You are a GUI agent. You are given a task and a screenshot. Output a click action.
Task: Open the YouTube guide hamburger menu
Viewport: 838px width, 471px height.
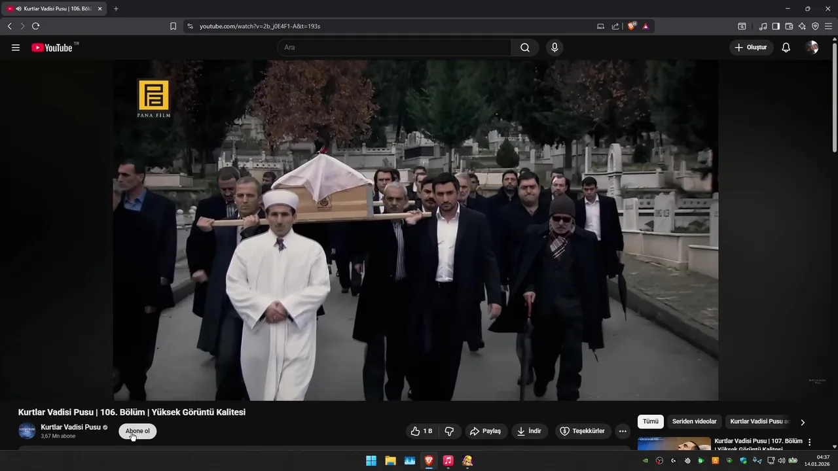(16, 48)
